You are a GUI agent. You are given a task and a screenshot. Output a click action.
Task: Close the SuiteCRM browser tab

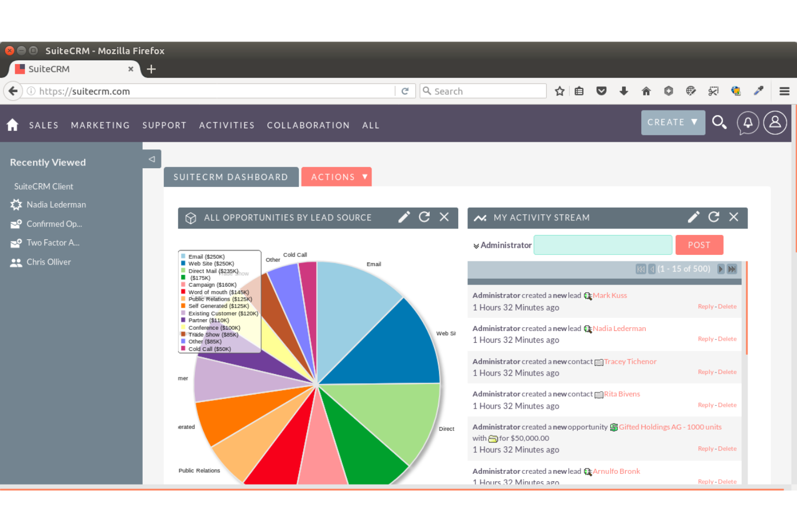tap(130, 69)
